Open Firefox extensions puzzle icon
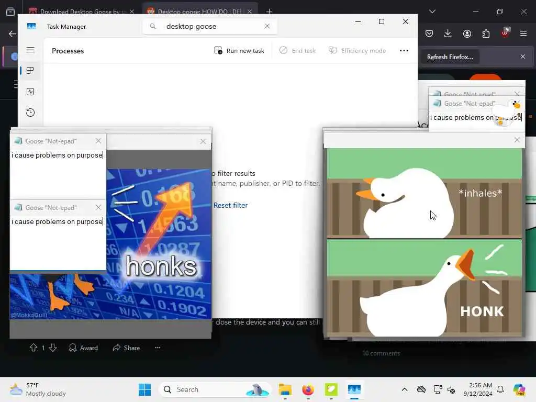 pyautogui.click(x=486, y=33)
